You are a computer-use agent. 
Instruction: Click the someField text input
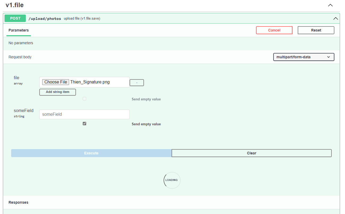(84, 114)
